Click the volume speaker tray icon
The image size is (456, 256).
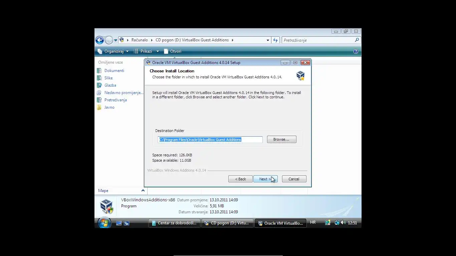click(x=343, y=223)
